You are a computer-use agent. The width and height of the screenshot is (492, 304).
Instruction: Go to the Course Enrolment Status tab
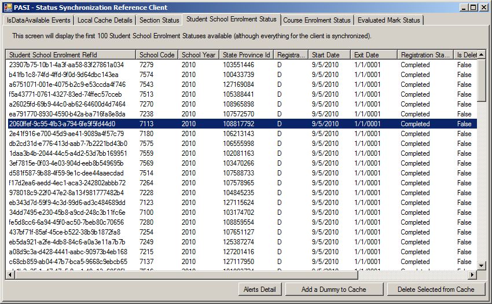coord(317,20)
